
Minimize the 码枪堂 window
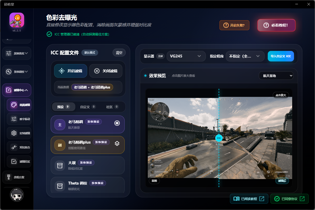(x=296, y=4)
